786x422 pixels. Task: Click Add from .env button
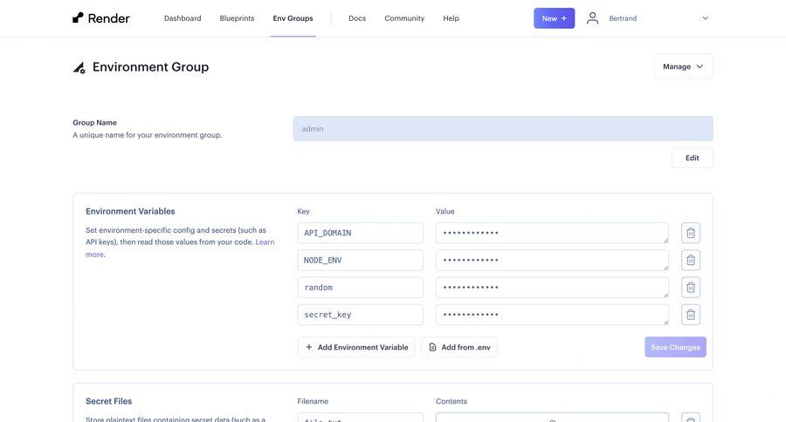[x=459, y=347]
